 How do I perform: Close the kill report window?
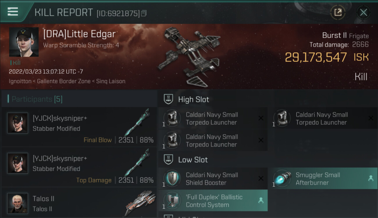point(363,12)
